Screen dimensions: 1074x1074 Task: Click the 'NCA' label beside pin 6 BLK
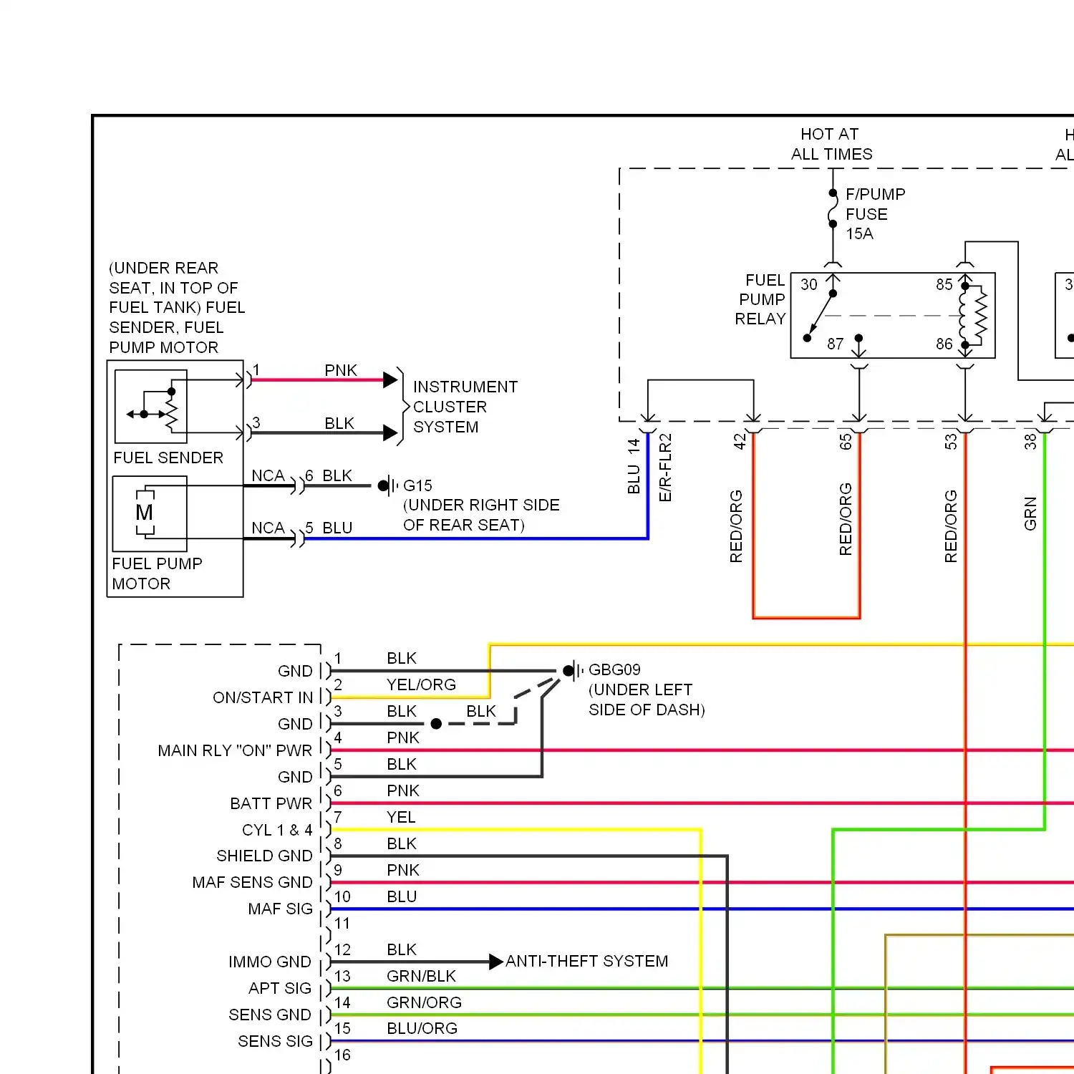pos(268,475)
